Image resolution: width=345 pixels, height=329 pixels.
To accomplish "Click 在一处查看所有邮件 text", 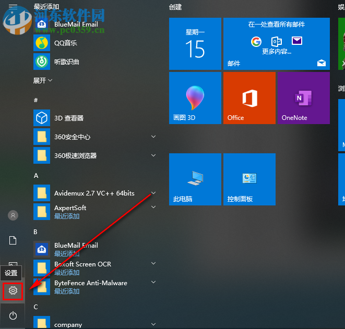I will coord(277,25).
